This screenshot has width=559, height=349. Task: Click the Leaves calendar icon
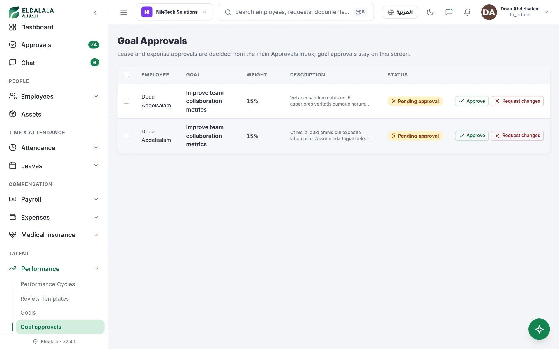13,165
